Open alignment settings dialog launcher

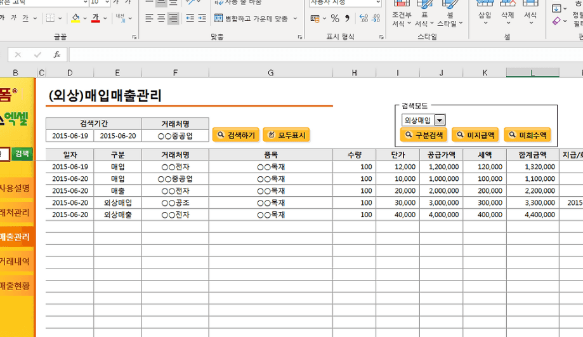300,37
